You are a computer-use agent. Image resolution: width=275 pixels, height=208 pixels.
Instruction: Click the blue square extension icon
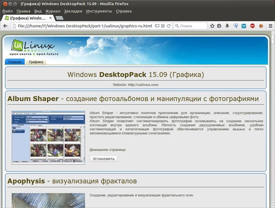tap(244, 26)
